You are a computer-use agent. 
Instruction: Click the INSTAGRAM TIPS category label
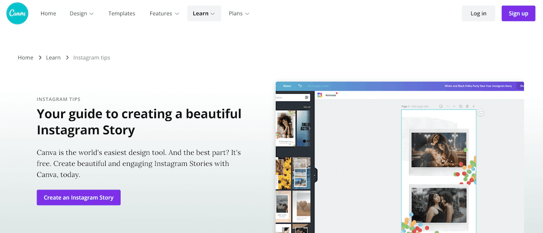click(58, 99)
